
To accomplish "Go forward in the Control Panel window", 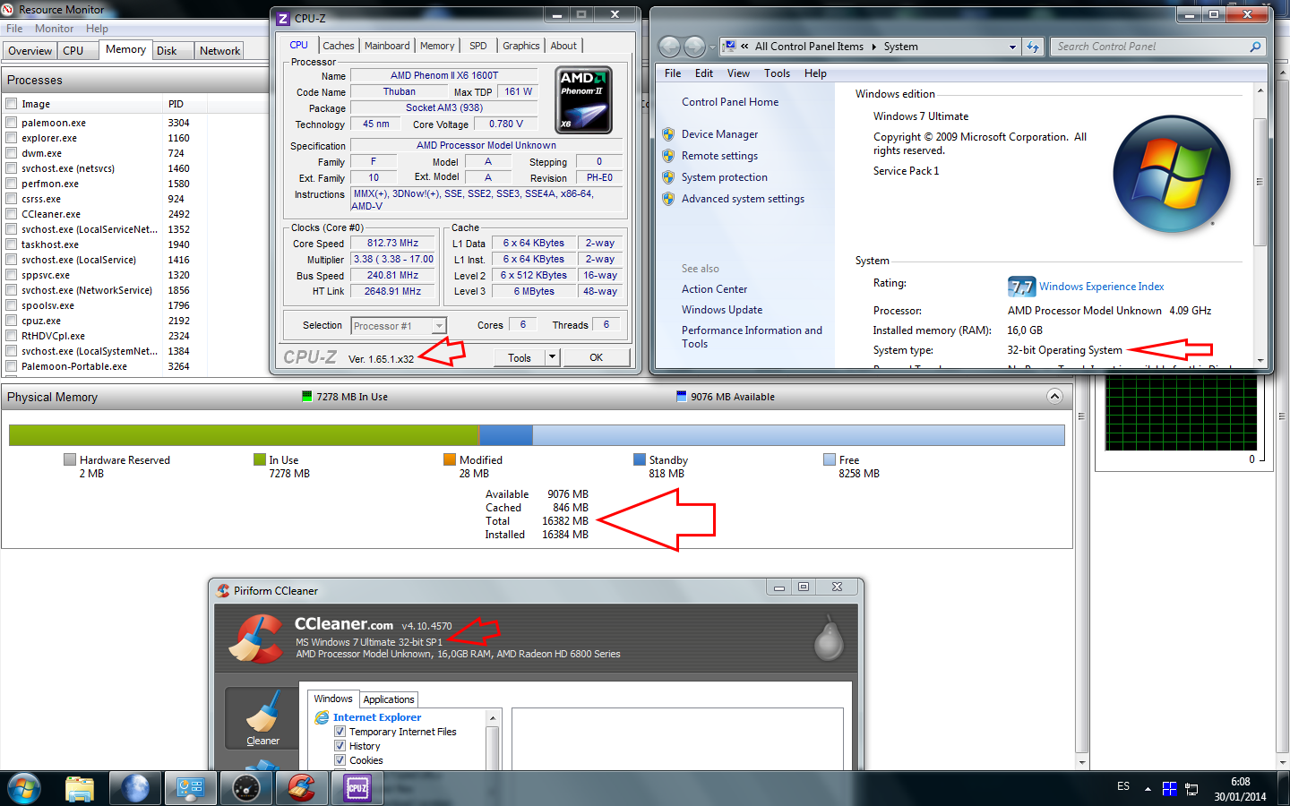I will [694, 47].
